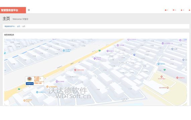Click the red pharmacy marker in map center
The height and width of the screenshot is (120, 191).
click(x=75, y=70)
